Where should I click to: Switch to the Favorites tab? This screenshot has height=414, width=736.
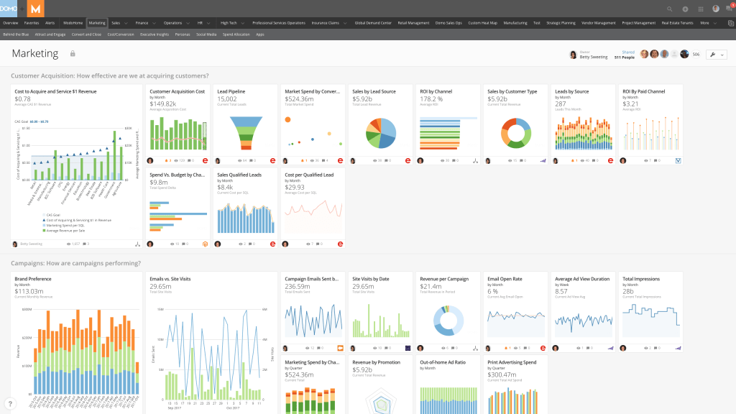coord(32,22)
